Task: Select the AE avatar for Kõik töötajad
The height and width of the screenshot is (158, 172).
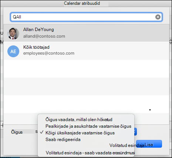Action: pyautogui.click(x=13, y=51)
